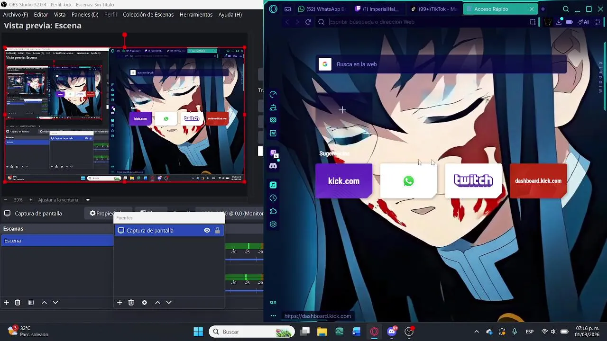The width and height of the screenshot is (607, 341).
Task: Open the Aria AI button
Action: click(583, 22)
